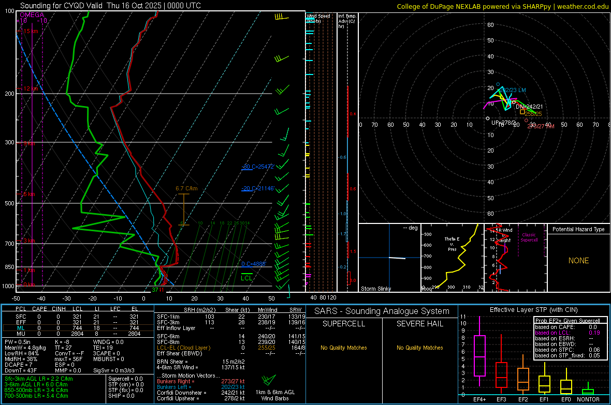
Task: Click the Effective Layer STP (with CIN) title
Action: (533, 310)
